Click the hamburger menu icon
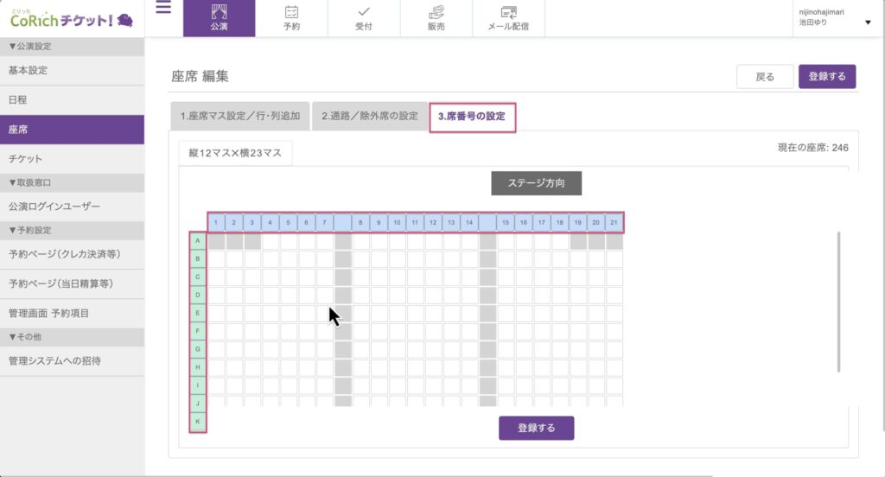The width and height of the screenshot is (885, 477). coord(163,9)
